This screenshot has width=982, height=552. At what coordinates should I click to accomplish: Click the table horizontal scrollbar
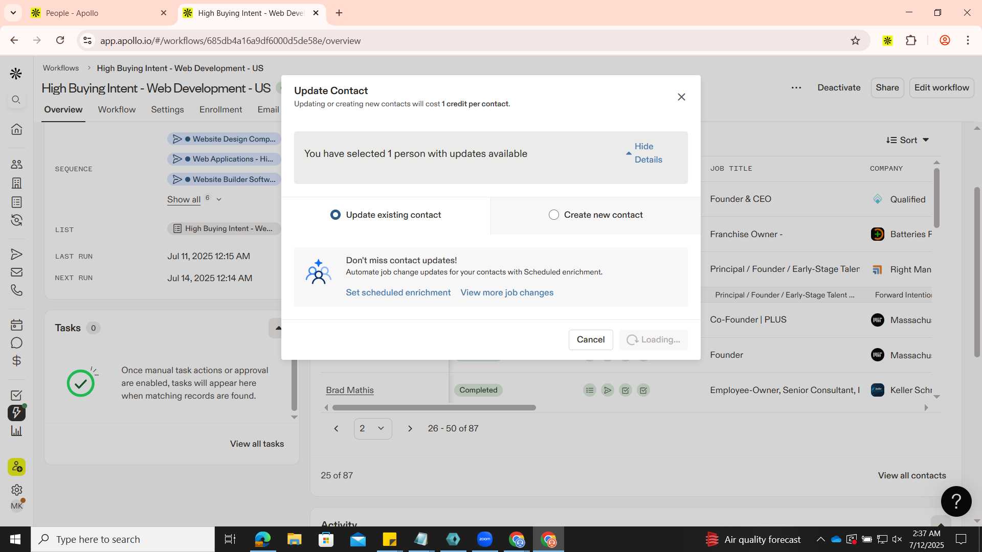pos(434,408)
